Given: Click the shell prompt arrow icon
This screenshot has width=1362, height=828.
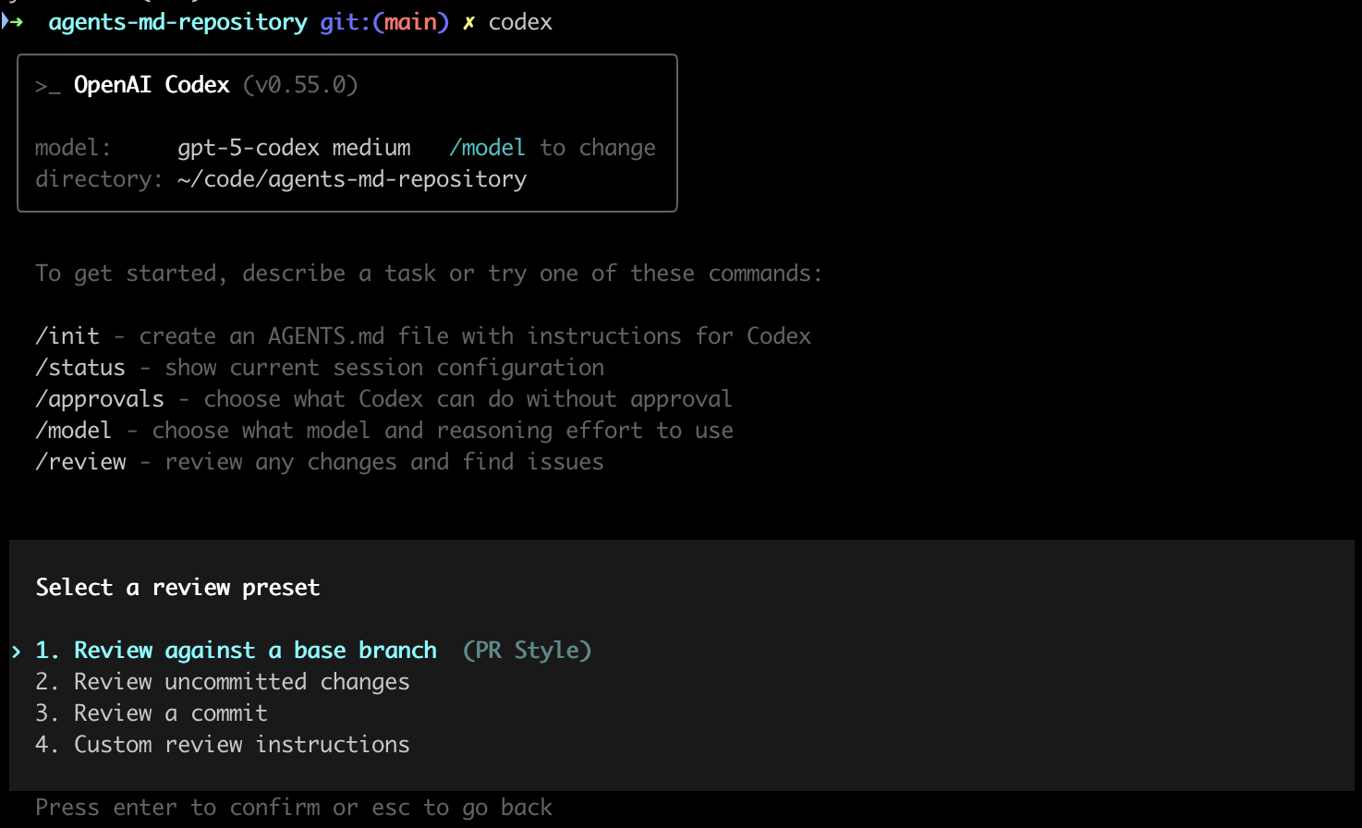Looking at the screenshot, I should (13, 21).
